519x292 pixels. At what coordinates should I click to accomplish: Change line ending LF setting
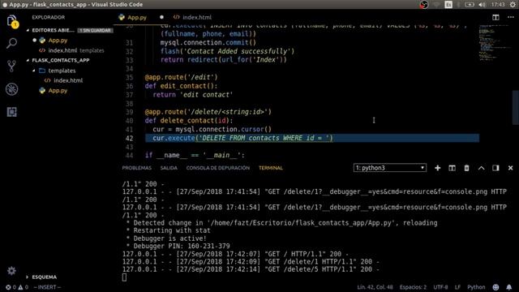tap(457, 287)
